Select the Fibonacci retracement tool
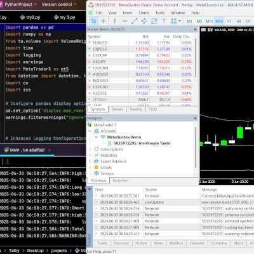254x254 pixels. coord(154,21)
